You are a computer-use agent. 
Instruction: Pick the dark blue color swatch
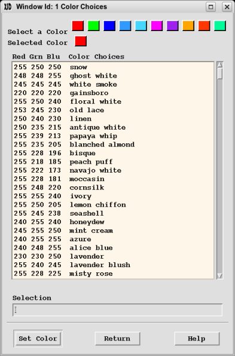pos(109,26)
